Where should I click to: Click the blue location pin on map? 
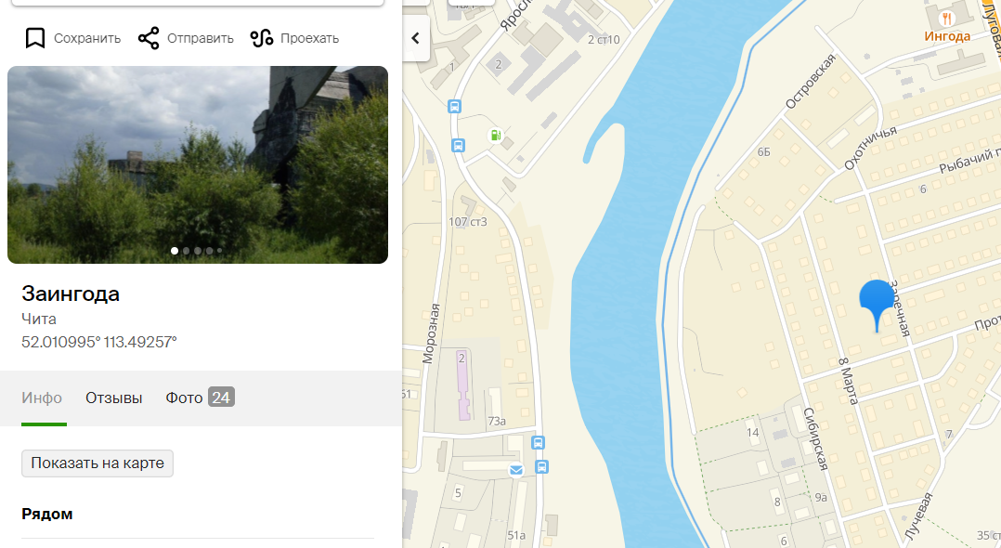point(877,303)
